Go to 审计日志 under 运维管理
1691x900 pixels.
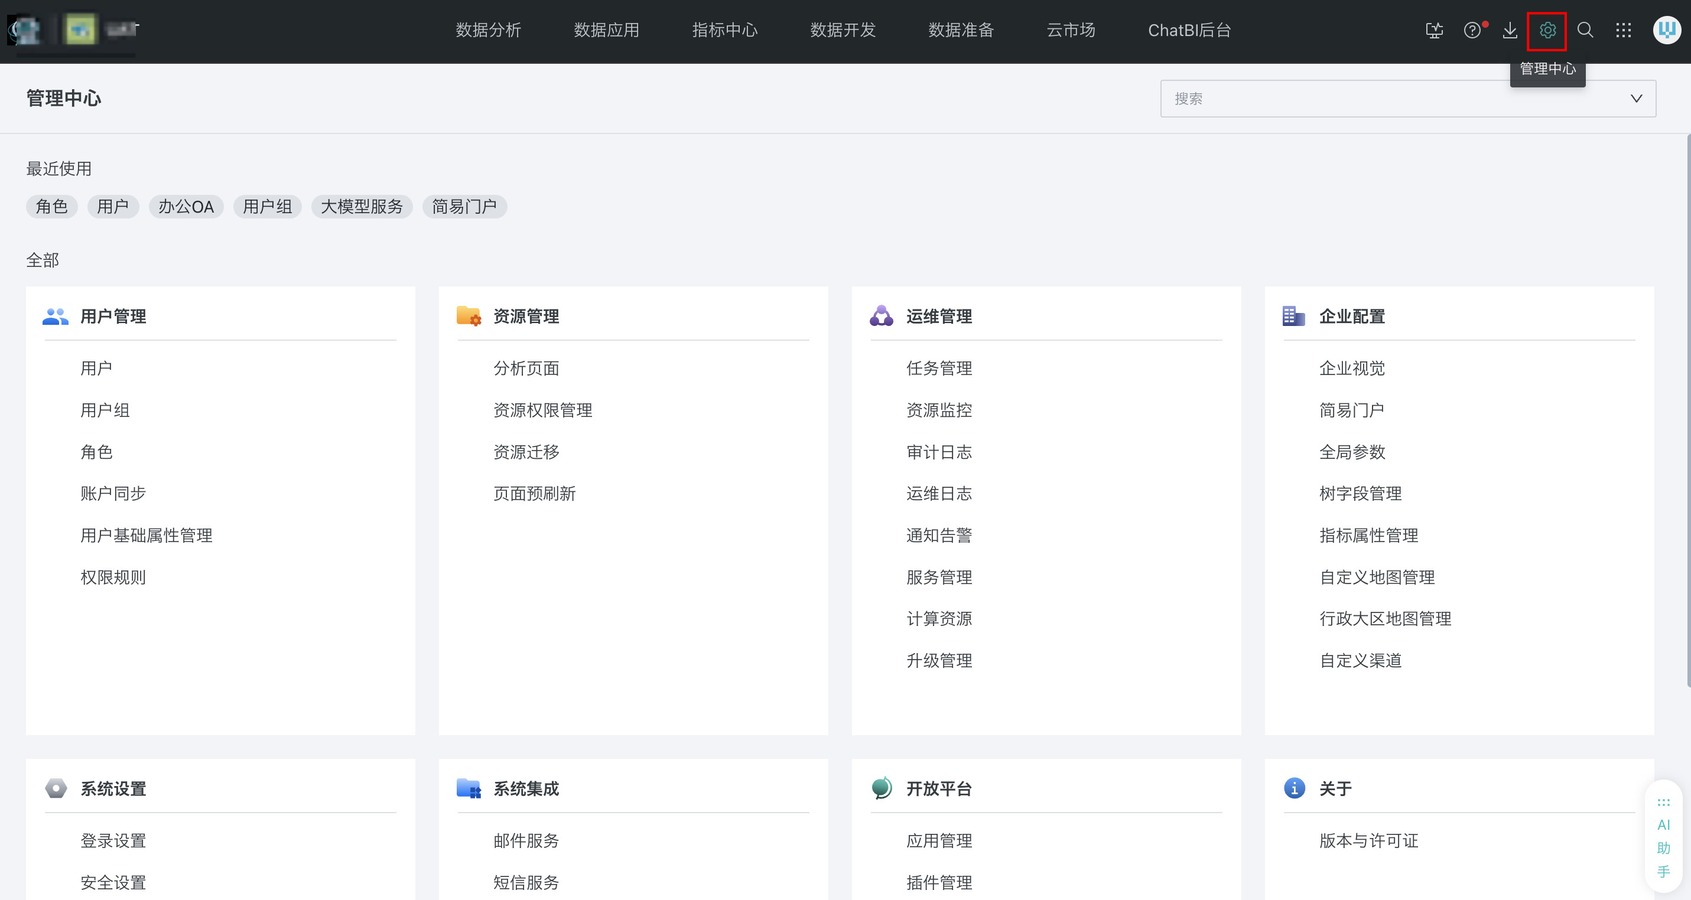tap(939, 452)
